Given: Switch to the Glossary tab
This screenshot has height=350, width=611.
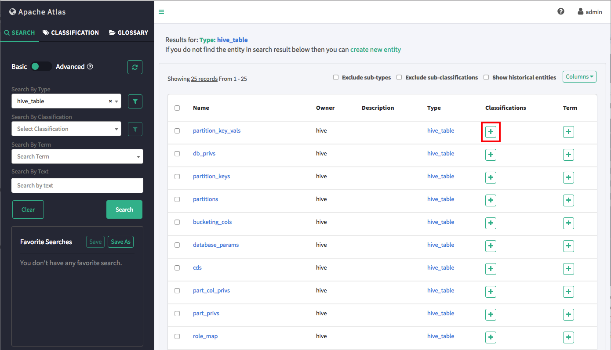Looking at the screenshot, I should 128,32.
